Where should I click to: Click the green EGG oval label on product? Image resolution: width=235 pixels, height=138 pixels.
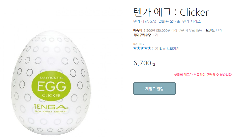pyautogui.click(x=51, y=86)
